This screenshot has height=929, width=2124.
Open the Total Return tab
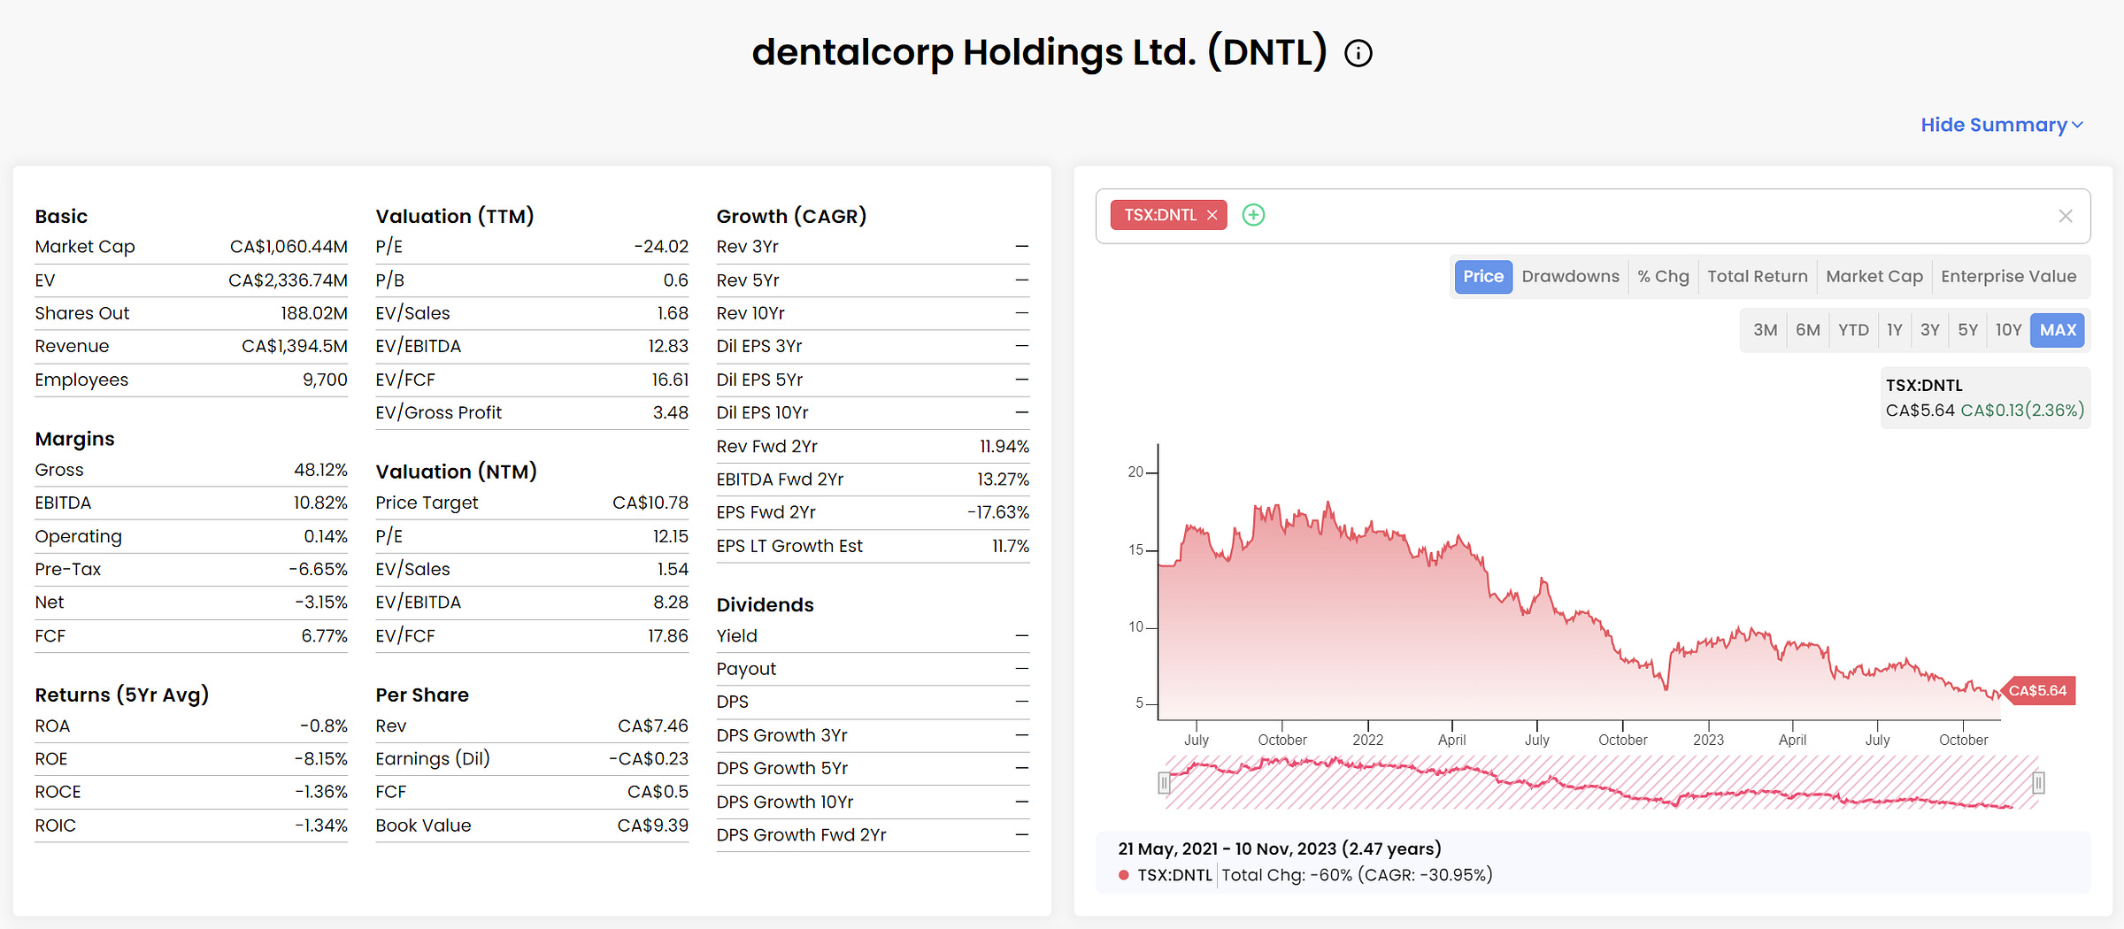pos(1757,276)
